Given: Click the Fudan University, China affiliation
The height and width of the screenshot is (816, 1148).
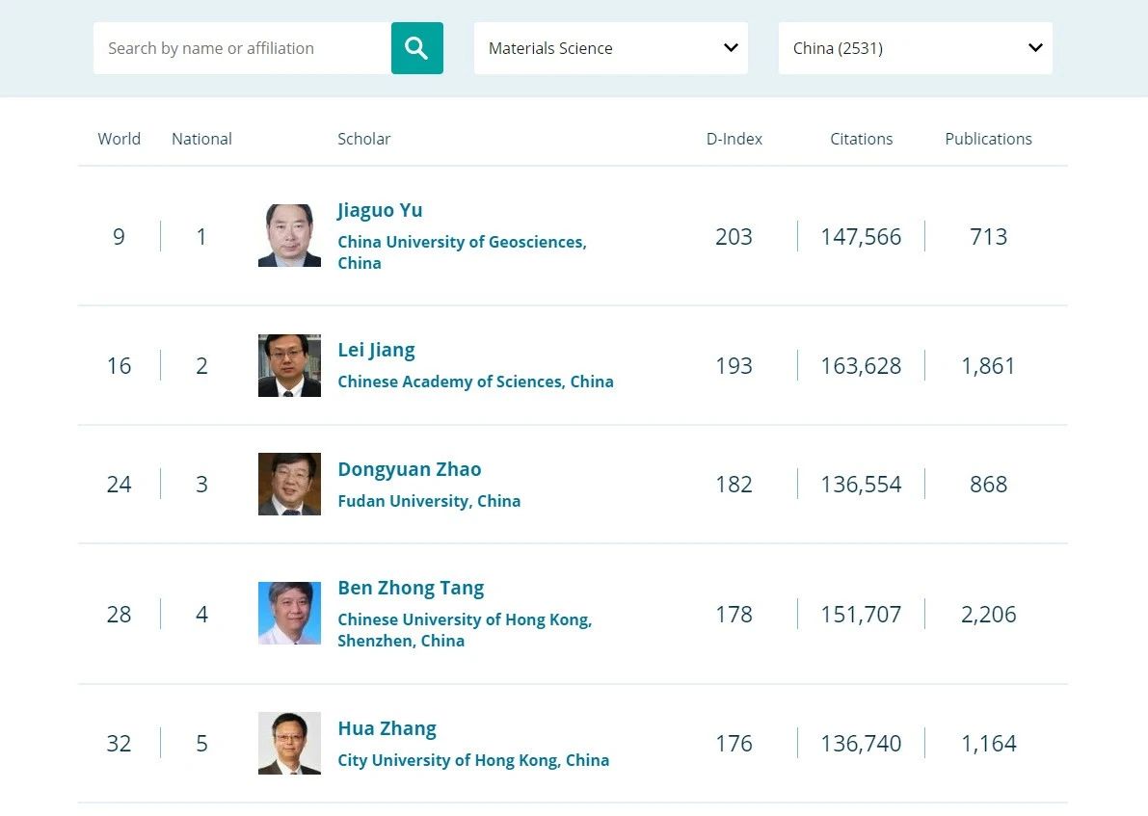Looking at the screenshot, I should coord(428,501).
